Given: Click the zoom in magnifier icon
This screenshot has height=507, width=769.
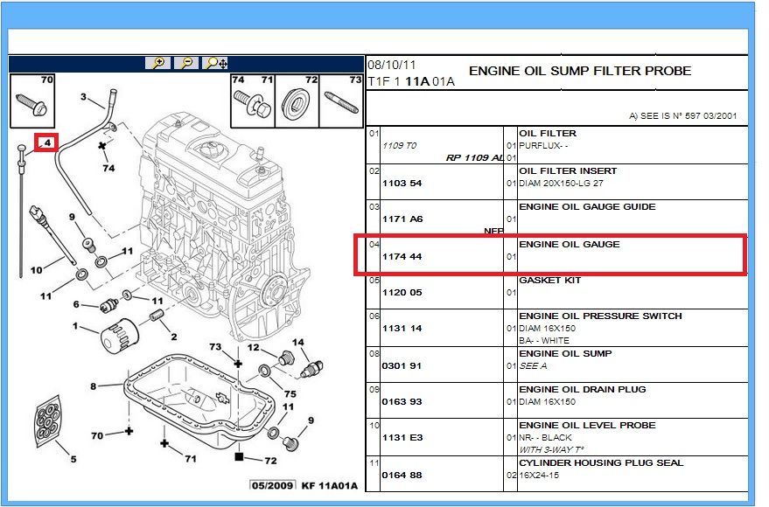Looking at the screenshot, I should click(x=158, y=63).
